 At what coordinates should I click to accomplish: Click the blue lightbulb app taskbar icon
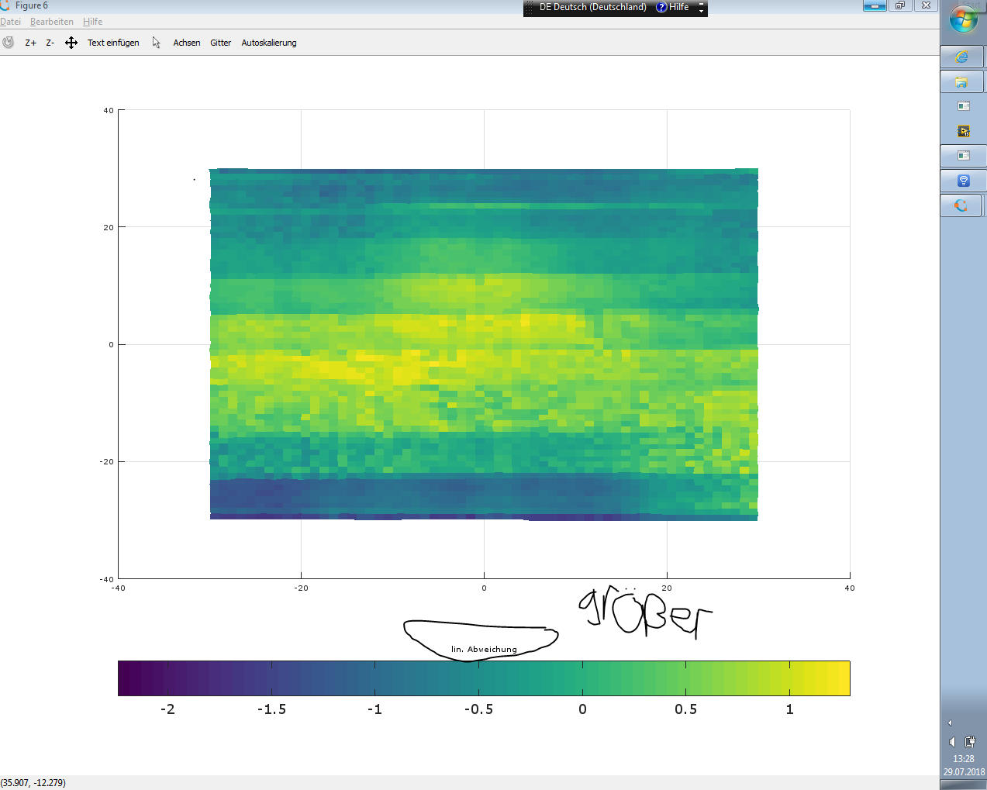(963, 181)
